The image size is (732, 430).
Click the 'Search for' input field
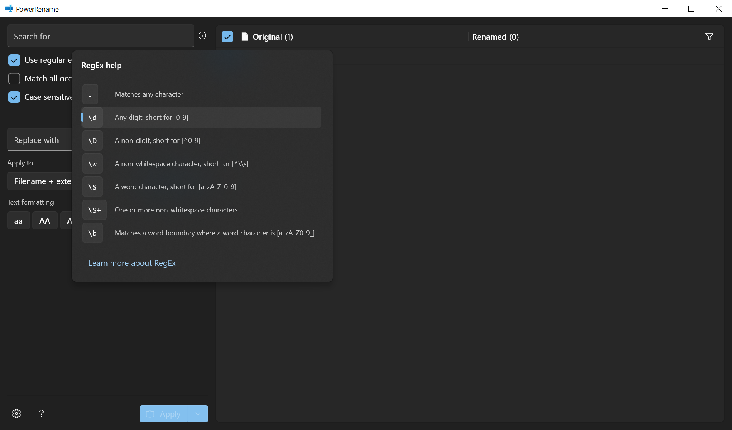coord(100,36)
